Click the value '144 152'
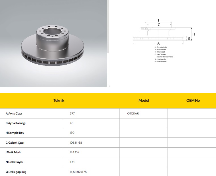This screenshot has height=176, width=216. click(x=75, y=152)
